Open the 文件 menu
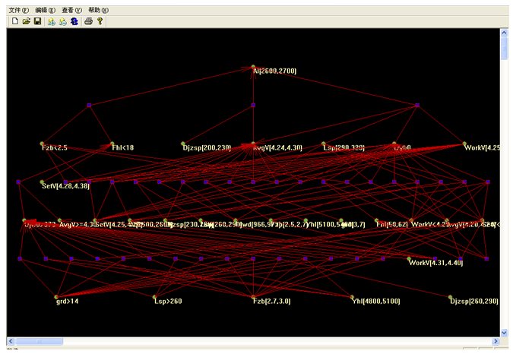The height and width of the screenshot is (354, 513). 19,10
